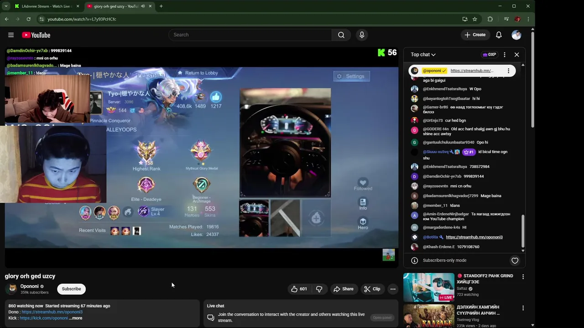Screen dimensions: 584x328
Task: Open the streamhub.mn/opononi3 description link
Action: (x=52, y=312)
